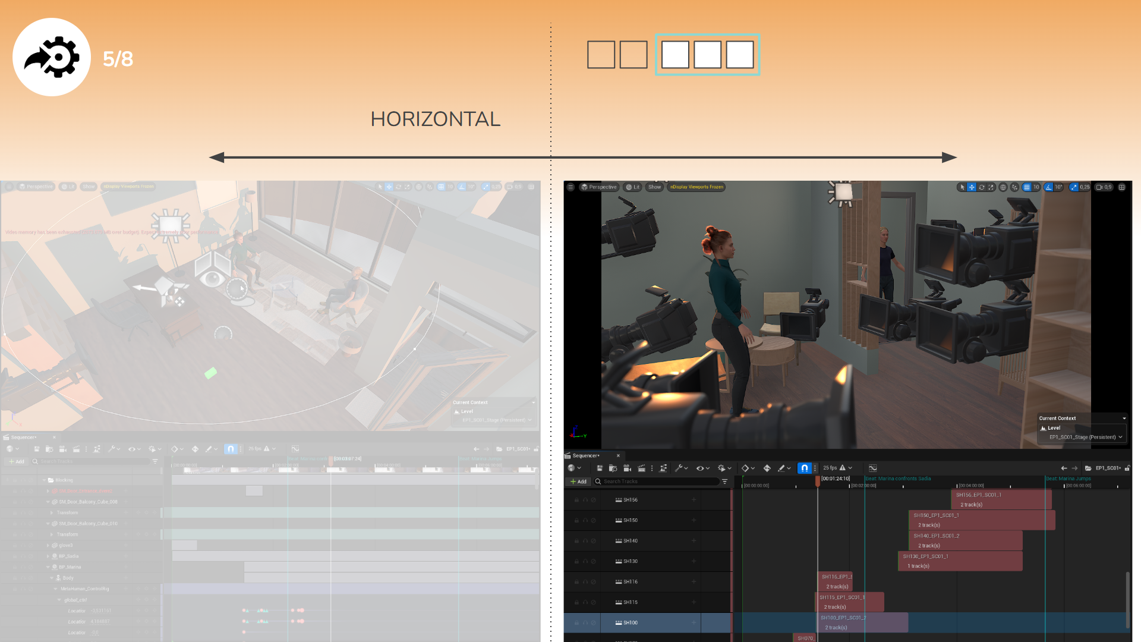Click the find in Content Browser icon

(x=613, y=468)
